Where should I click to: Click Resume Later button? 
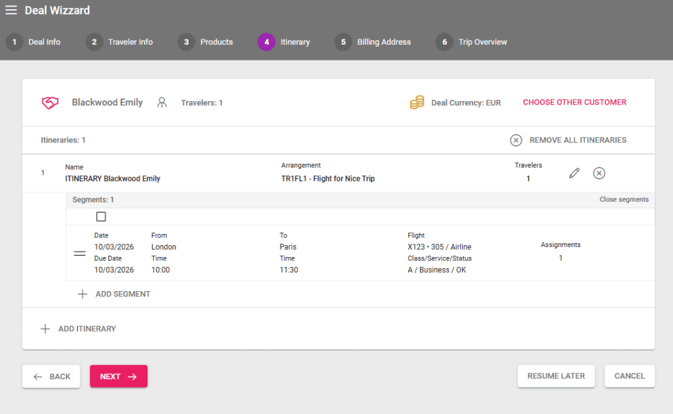555,377
